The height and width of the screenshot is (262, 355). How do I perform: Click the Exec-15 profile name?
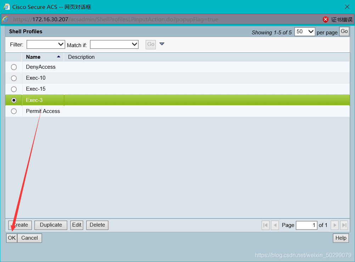(x=36, y=89)
